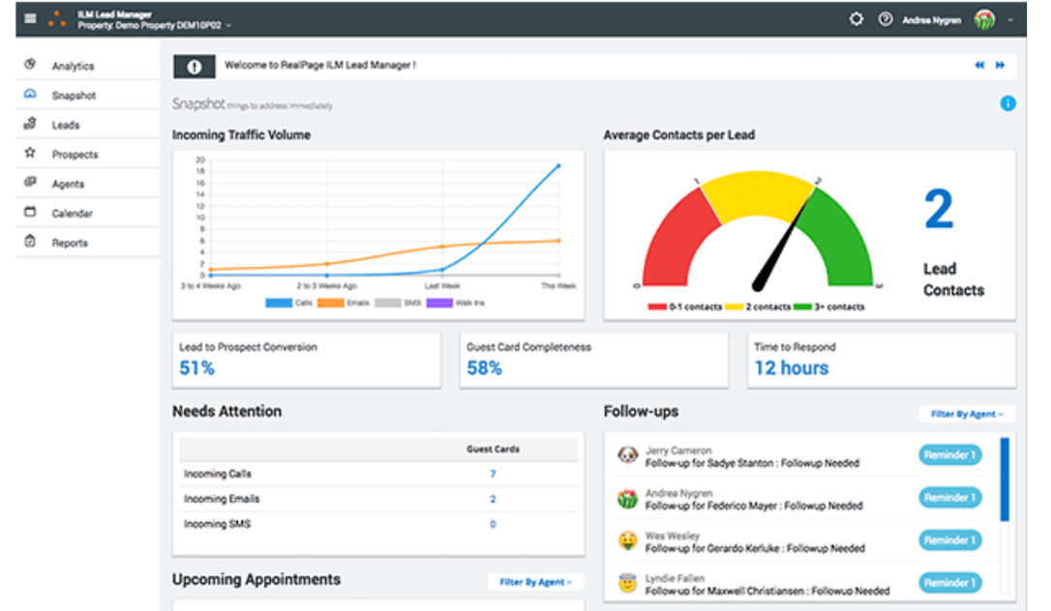This screenshot has width=1051, height=611.
Task: Open the Incoming Calls count 7 link
Action: pyautogui.click(x=493, y=474)
